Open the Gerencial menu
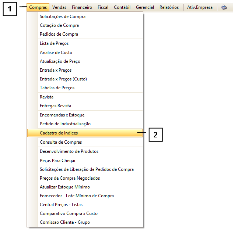The width and height of the screenshot is (238, 230). [145, 7]
